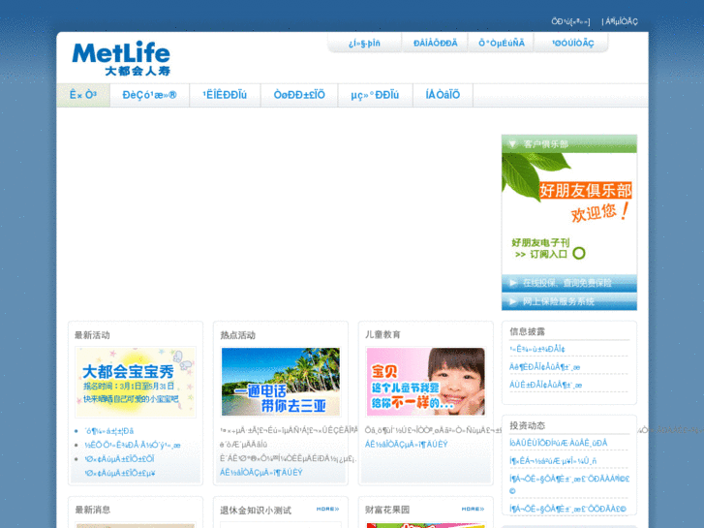Screen dimensions: 704x528
Task: Click the "¹«Ë¾»ù±¾ÐÅÏ¢" link under 信息披露
Action: (537, 349)
